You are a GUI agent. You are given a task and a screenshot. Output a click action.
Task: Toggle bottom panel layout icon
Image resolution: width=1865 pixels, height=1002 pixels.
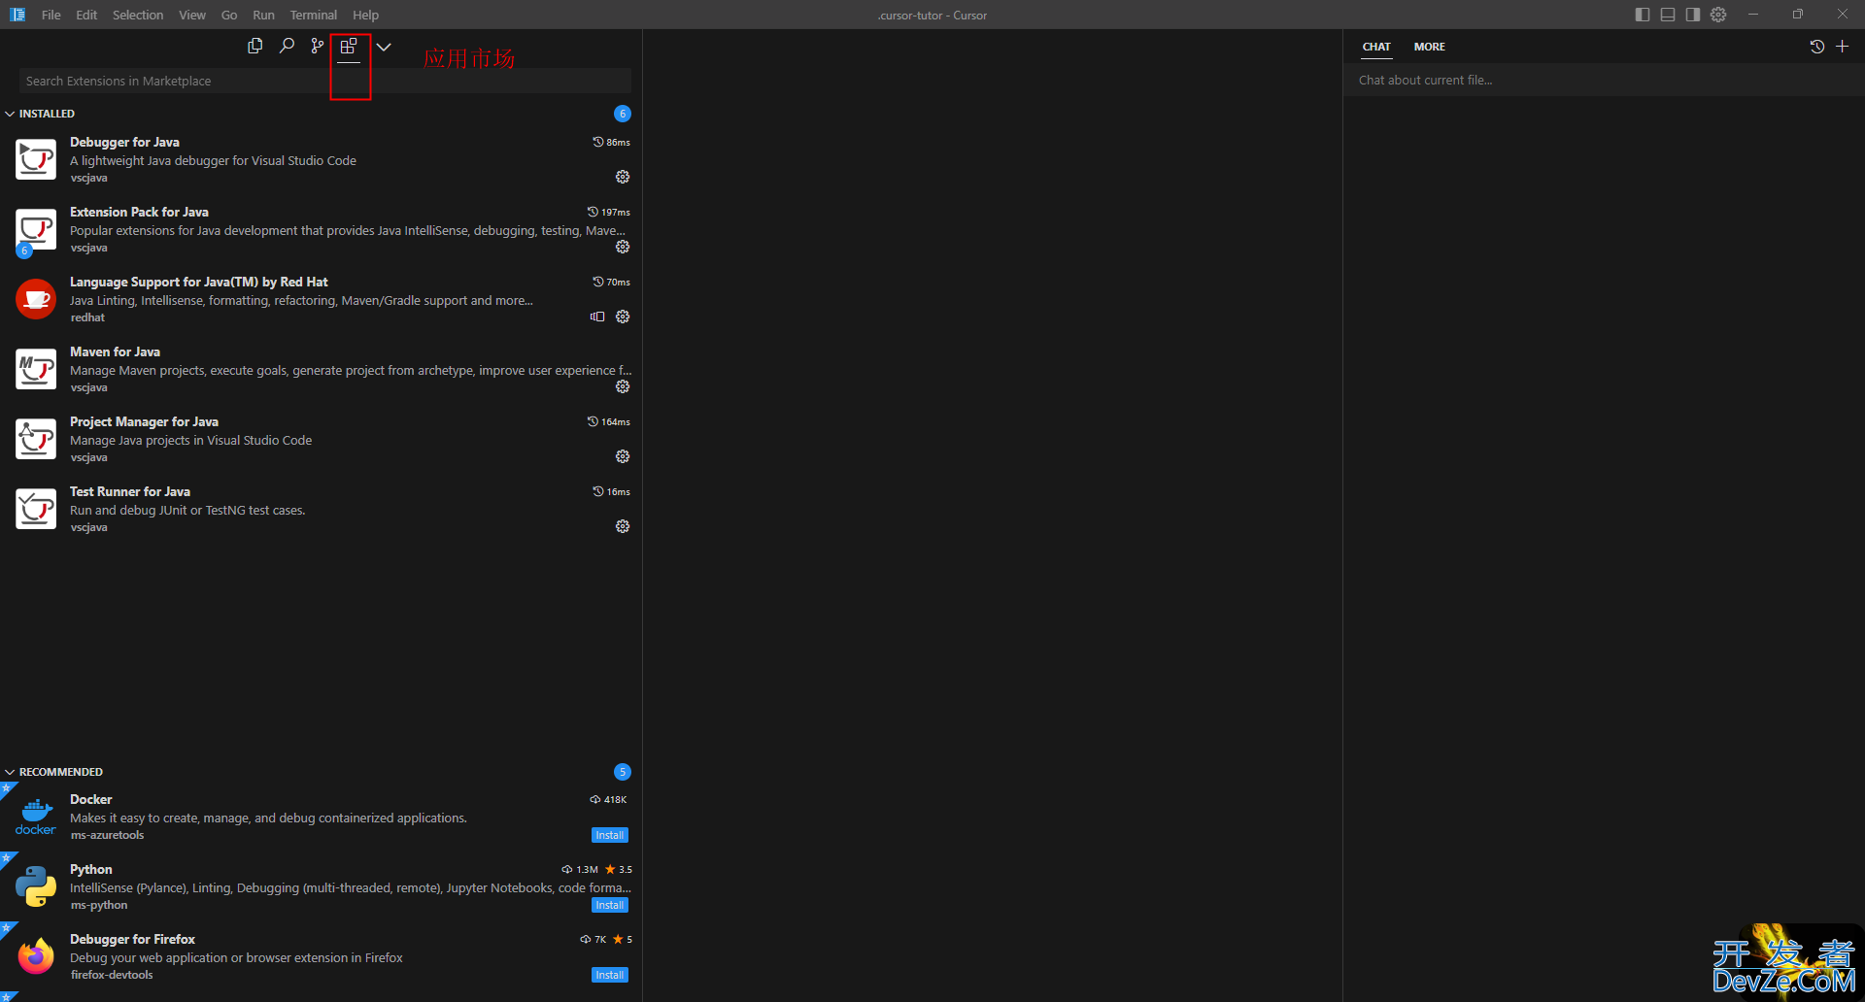tap(1668, 15)
